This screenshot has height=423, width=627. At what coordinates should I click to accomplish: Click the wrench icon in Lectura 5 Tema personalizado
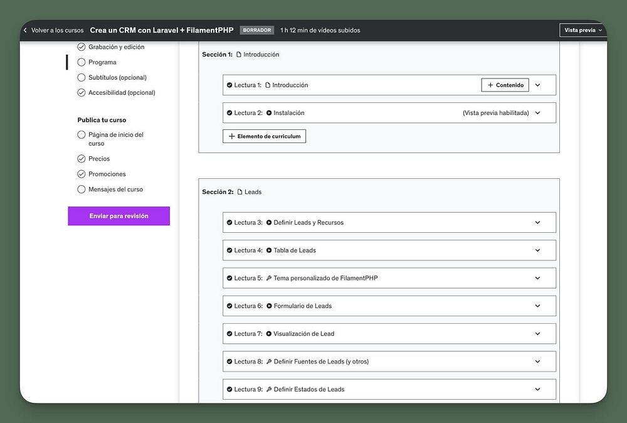[x=269, y=278]
